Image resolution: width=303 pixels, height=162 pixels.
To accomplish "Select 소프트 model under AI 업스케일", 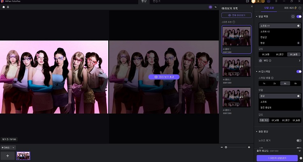I will (x=280, y=102).
